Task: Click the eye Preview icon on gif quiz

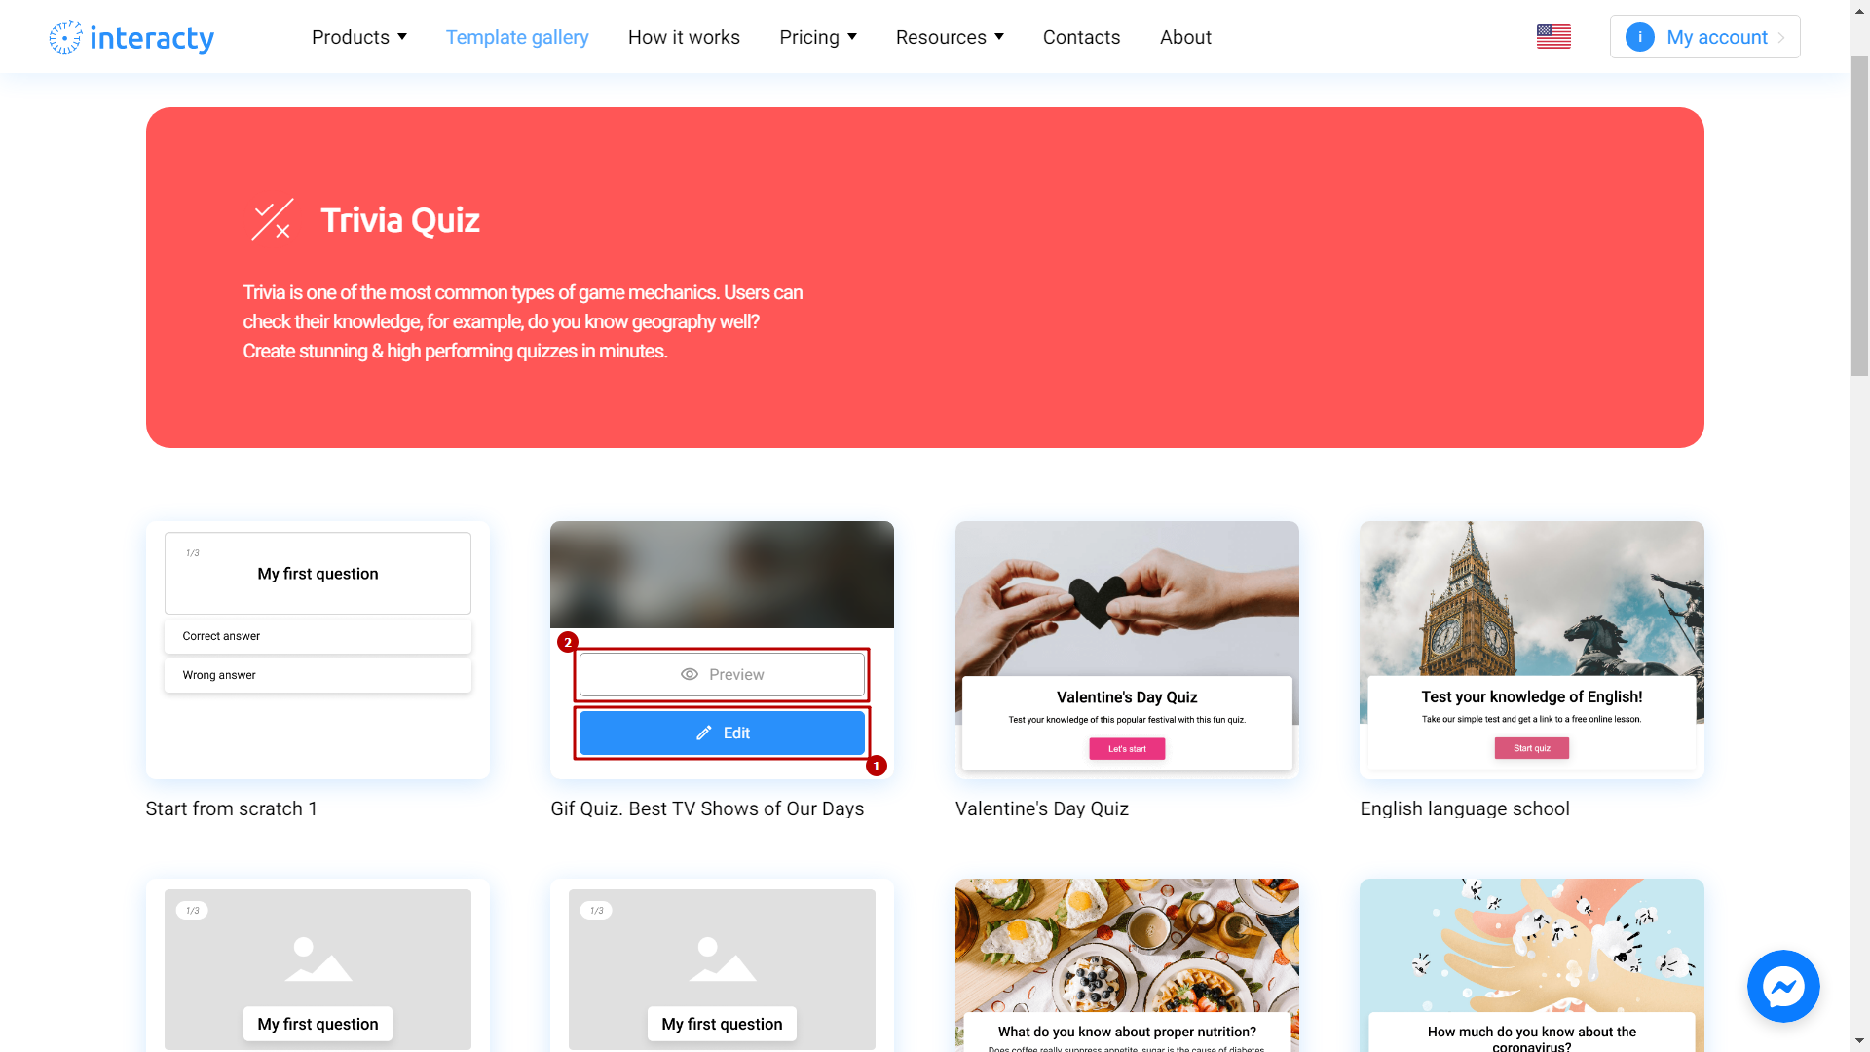Action: tap(690, 672)
